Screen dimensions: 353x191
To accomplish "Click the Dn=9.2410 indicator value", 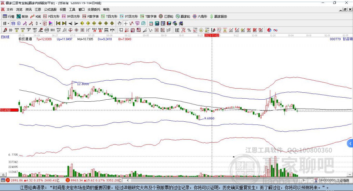I will pyautogui.click(x=105, y=39).
